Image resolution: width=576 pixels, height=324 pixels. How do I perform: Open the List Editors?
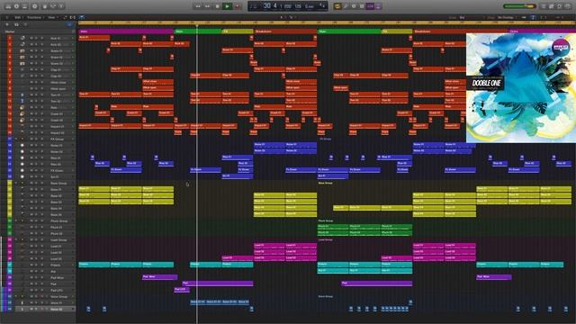[x=544, y=6]
